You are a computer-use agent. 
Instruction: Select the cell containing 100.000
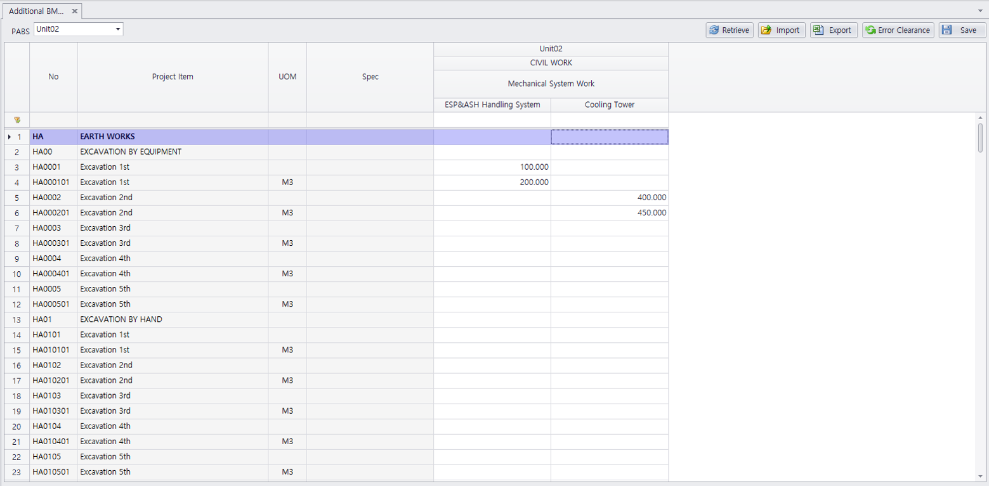[x=492, y=167]
